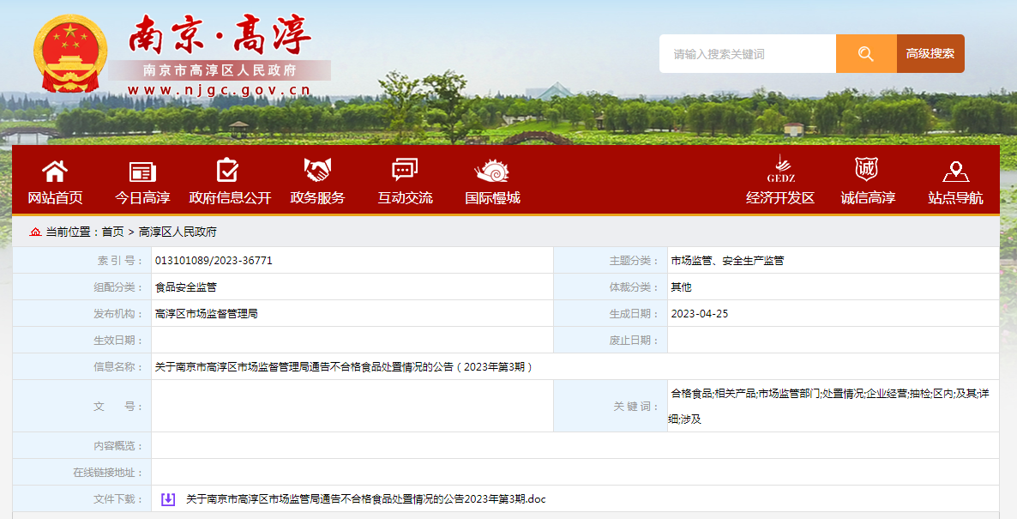Select the 互动交流 menu label
1017x519 pixels.
(x=405, y=198)
